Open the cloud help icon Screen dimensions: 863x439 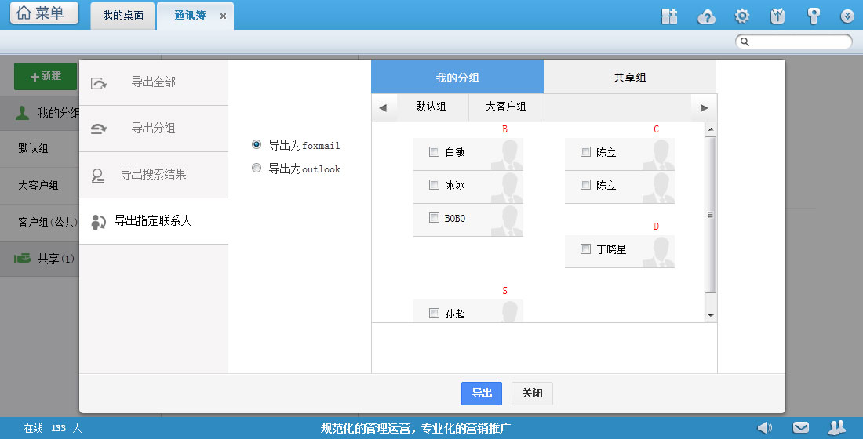[x=707, y=16]
